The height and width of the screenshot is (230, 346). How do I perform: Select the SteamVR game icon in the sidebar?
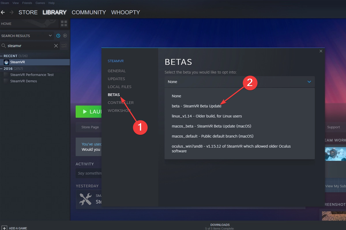click(6, 62)
